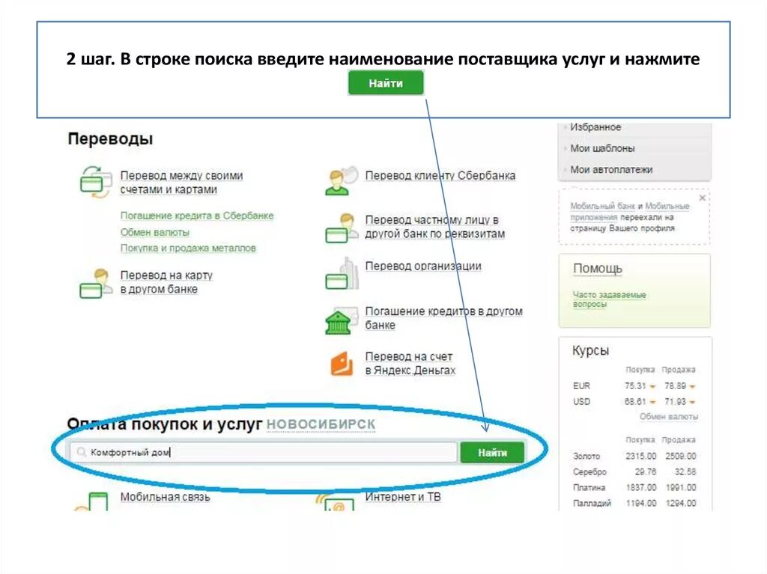Click the Sberbank client transfer person icon

341,181
